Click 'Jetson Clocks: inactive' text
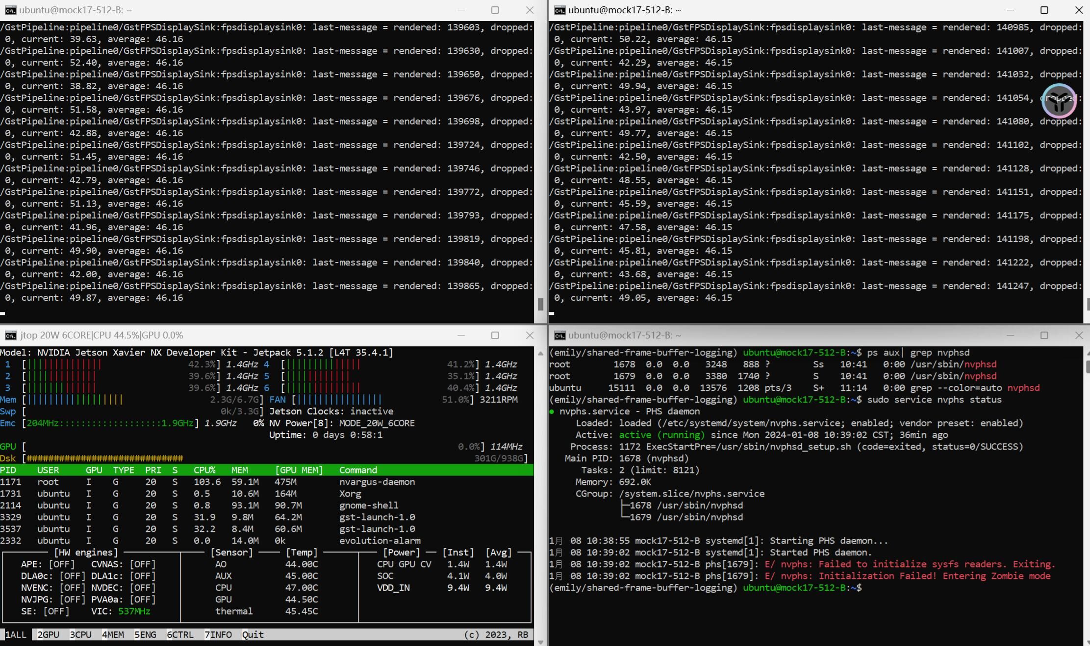Image resolution: width=1090 pixels, height=646 pixels. [x=331, y=411]
